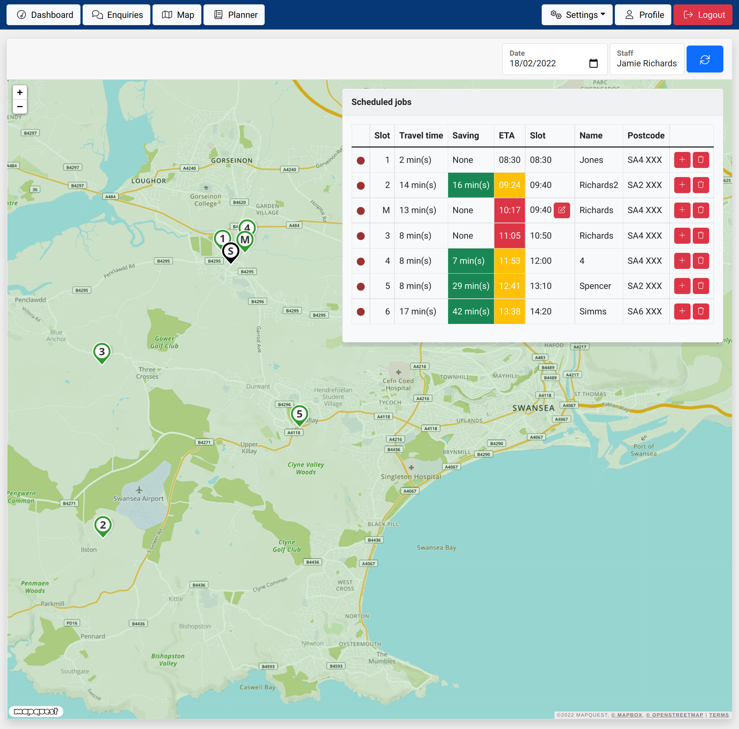Image resolution: width=739 pixels, height=729 pixels.
Task: Delete the Simms job
Action: point(701,311)
